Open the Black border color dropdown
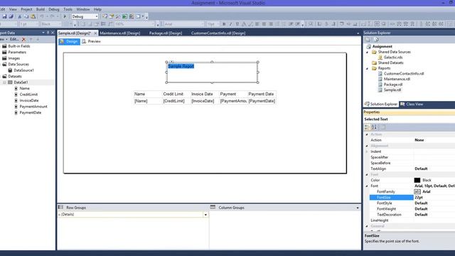The height and width of the screenshot is (256, 455). point(60,24)
